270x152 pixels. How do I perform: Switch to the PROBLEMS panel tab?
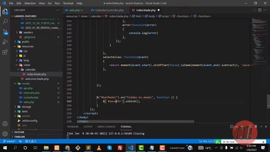[x=73, y=127]
